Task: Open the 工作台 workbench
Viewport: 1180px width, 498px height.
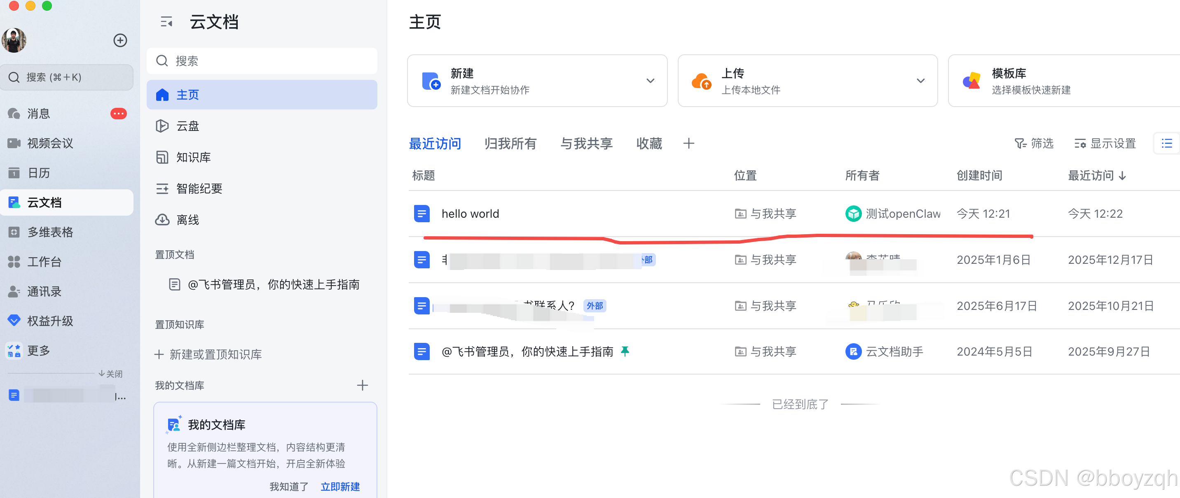Action: point(44,262)
